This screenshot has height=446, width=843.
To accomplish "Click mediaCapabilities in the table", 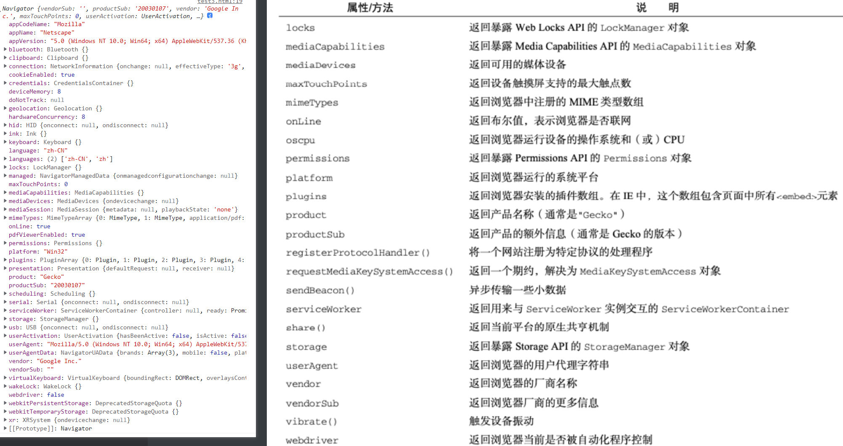I will point(335,47).
